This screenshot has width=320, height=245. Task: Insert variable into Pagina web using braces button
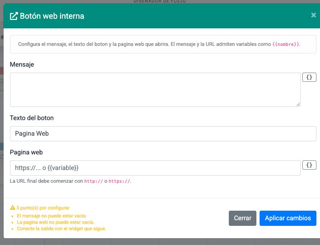[x=309, y=165]
